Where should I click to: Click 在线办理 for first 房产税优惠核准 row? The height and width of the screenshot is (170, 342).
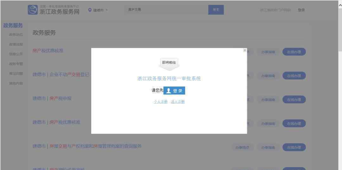click(294, 52)
